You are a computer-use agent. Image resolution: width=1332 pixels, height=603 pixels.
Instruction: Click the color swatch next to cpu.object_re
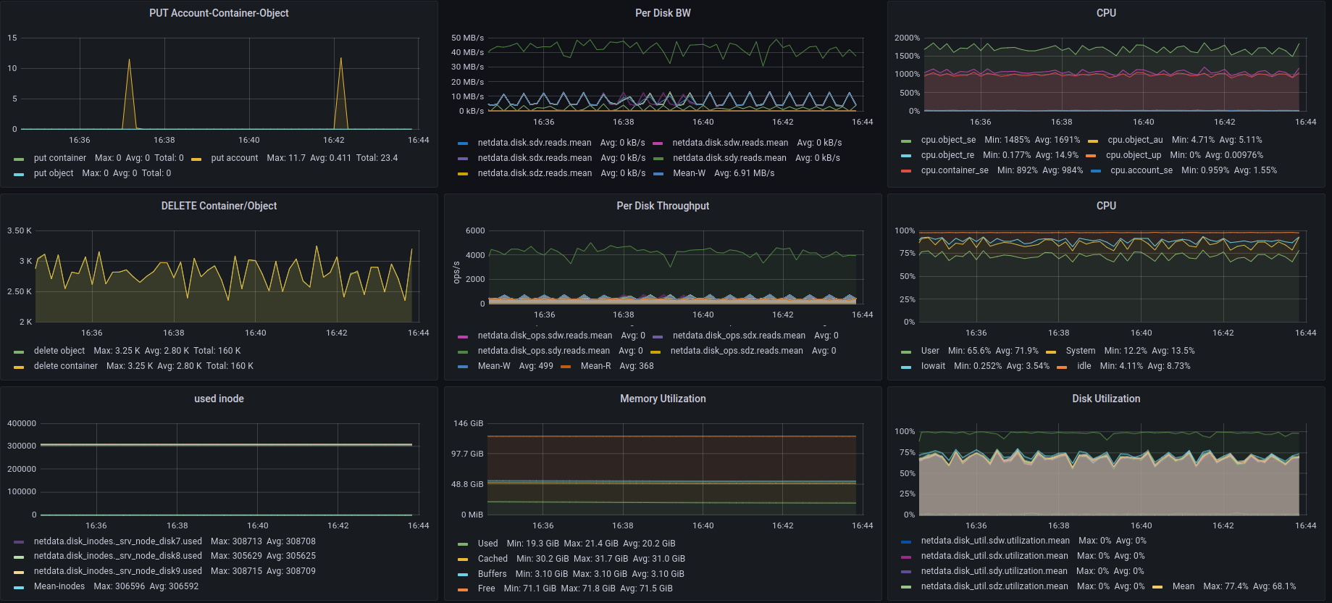tap(906, 156)
